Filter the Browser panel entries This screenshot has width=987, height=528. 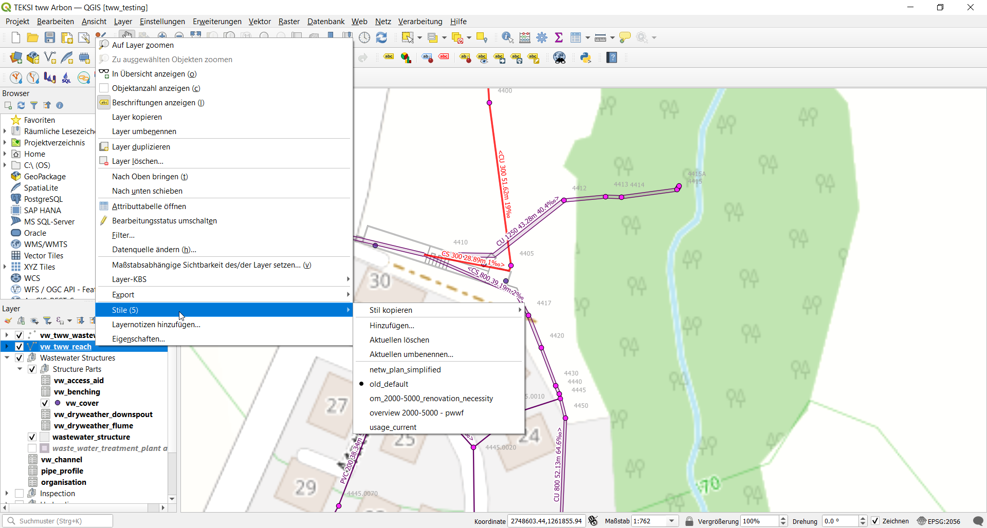point(34,105)
